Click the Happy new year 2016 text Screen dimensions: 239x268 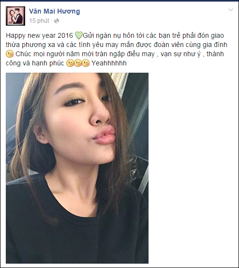39,36
